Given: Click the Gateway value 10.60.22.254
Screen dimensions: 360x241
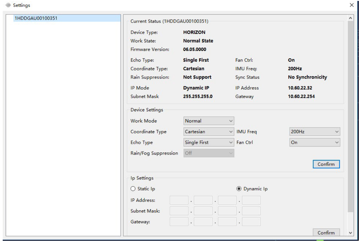Looking at the screenshot, I should (x=301, y=97).
